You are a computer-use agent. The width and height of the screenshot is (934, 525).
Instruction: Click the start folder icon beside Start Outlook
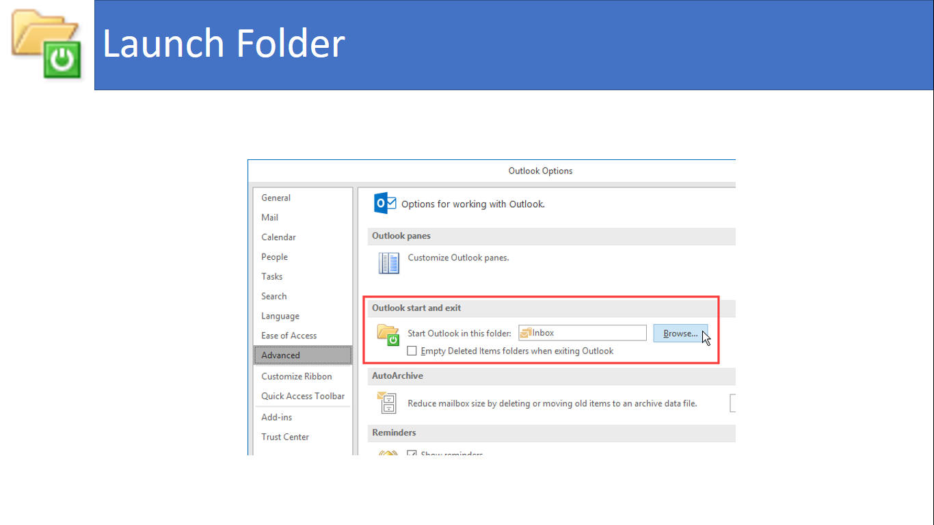click(x=388, y=335)
